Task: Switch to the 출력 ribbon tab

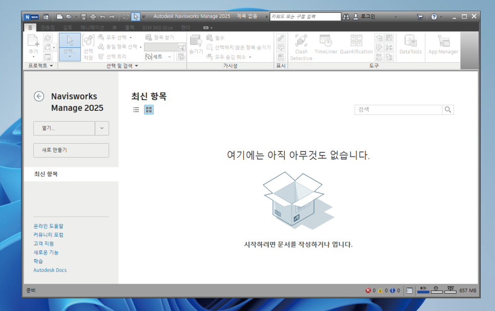Action: pyautogui.click(x=130, y=28)
